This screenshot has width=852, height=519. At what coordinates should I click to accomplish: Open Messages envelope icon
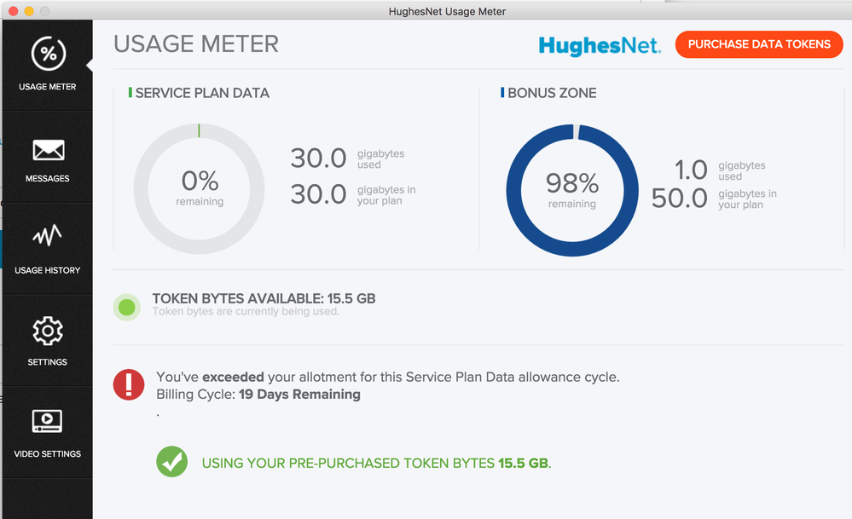pyautogui.click(x=48, y=151)
